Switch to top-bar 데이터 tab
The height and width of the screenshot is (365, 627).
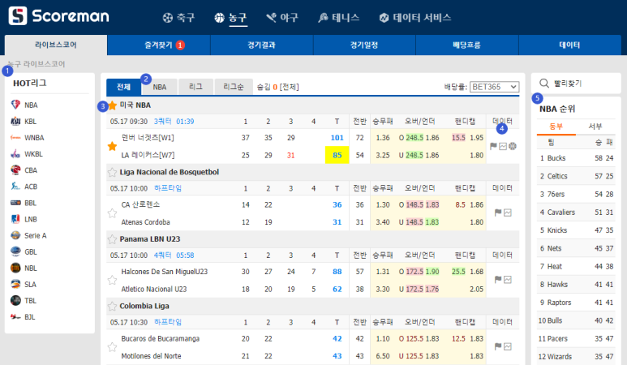coord(570,45)
